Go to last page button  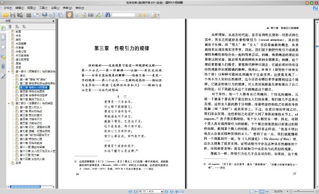[x=172, y=191]
